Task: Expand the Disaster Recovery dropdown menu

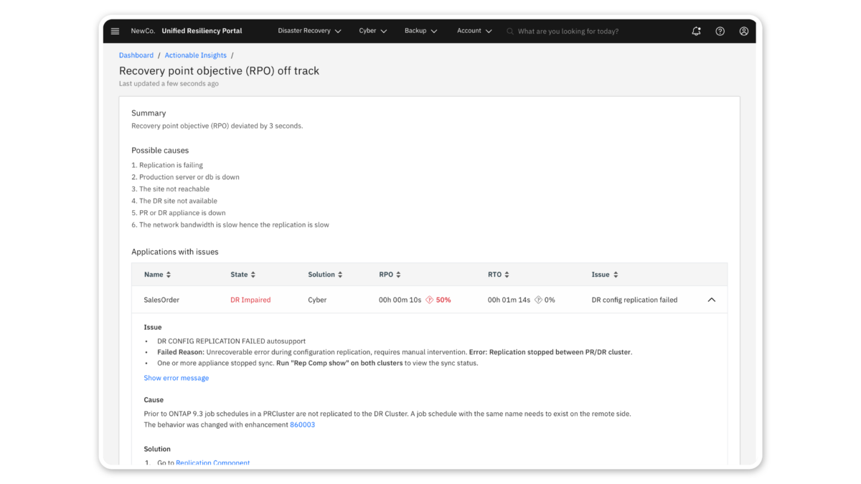Action: click(309, 32)
